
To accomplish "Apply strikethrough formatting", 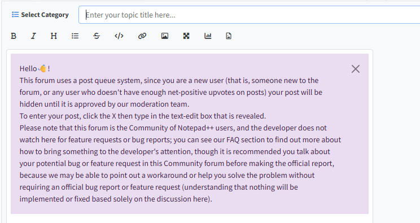I will (x=97, y=36).
